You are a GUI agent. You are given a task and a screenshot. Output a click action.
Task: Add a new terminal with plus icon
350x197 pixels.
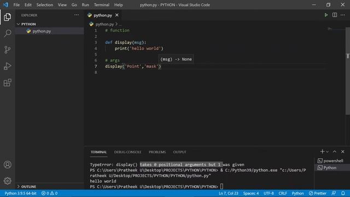[x=322, y=152]
